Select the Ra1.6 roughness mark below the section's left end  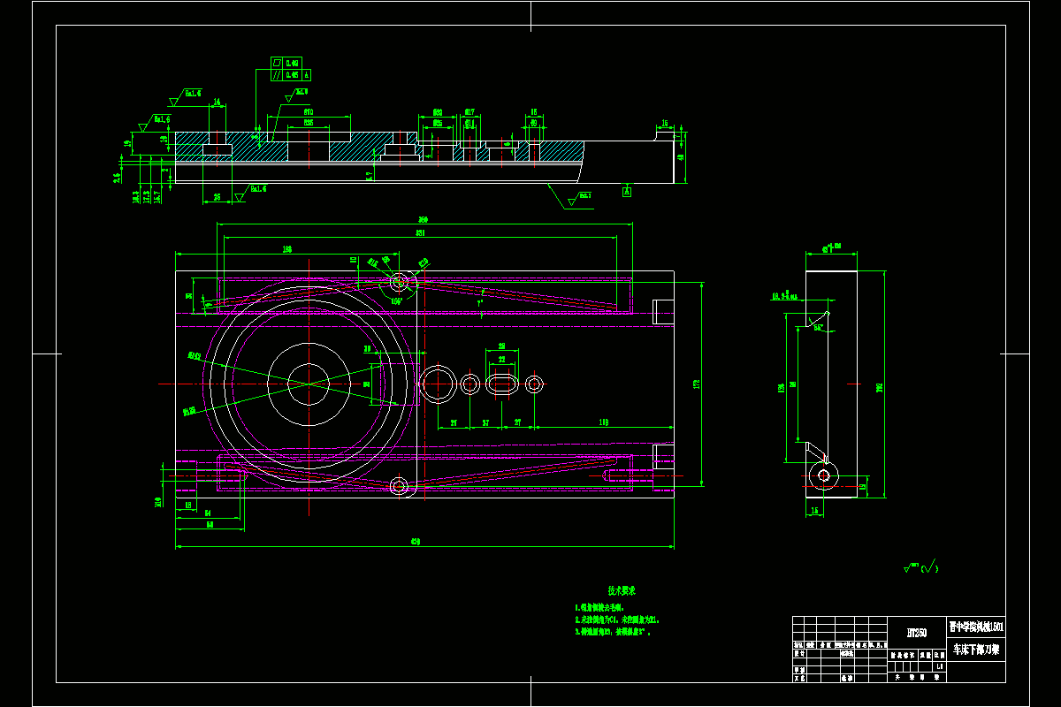[257, 188]
